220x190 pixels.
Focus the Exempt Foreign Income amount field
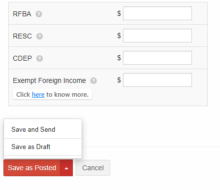pos(157,80)
